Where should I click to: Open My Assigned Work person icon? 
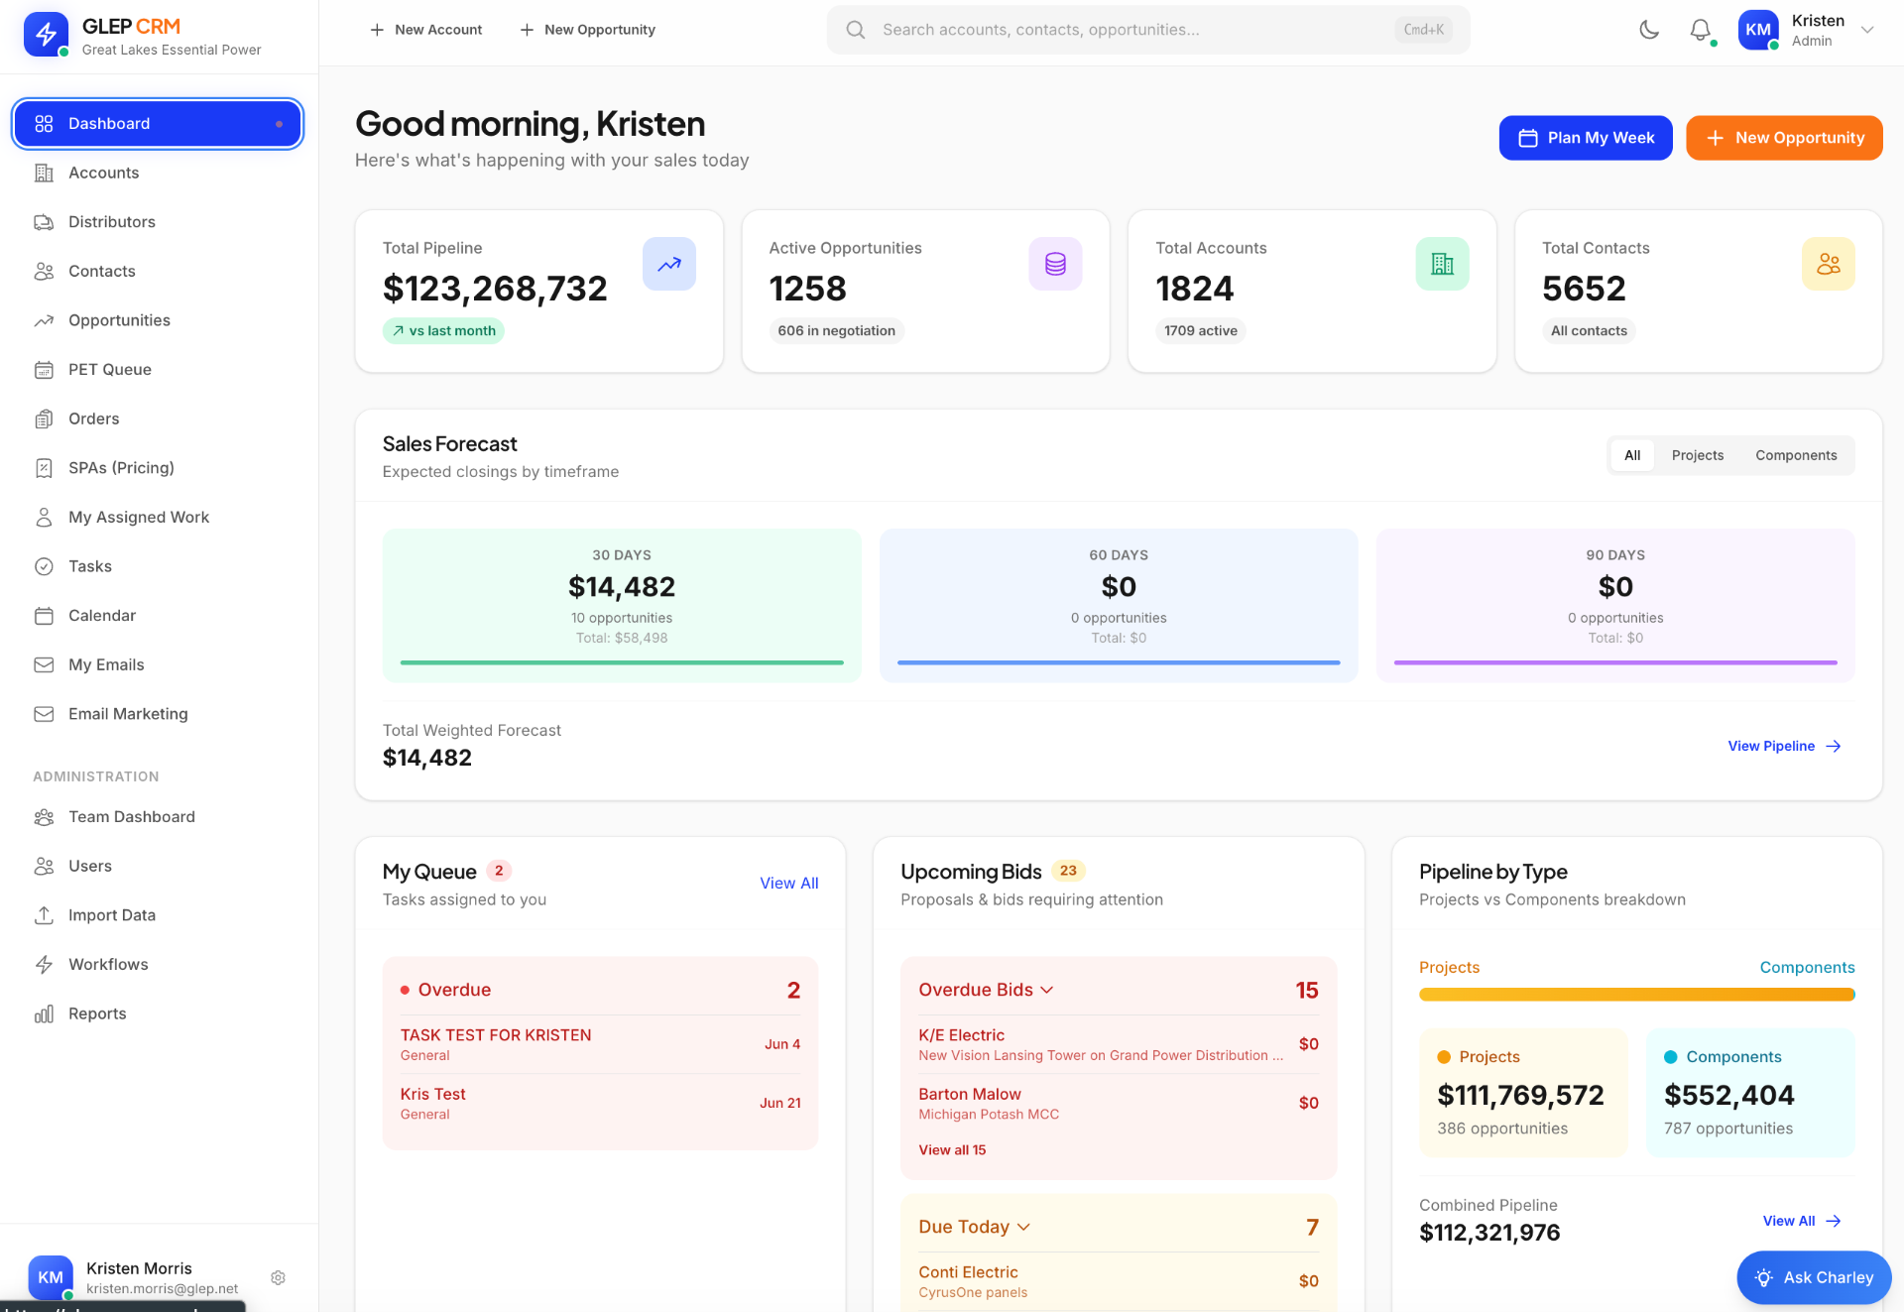[44, 518]
